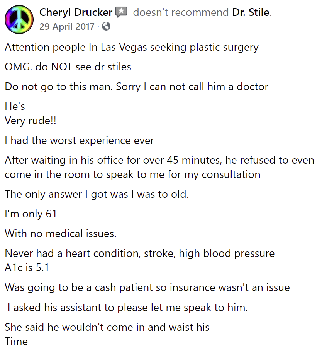
Task: Click the "doesn't recommend" text
Action: 181,12
